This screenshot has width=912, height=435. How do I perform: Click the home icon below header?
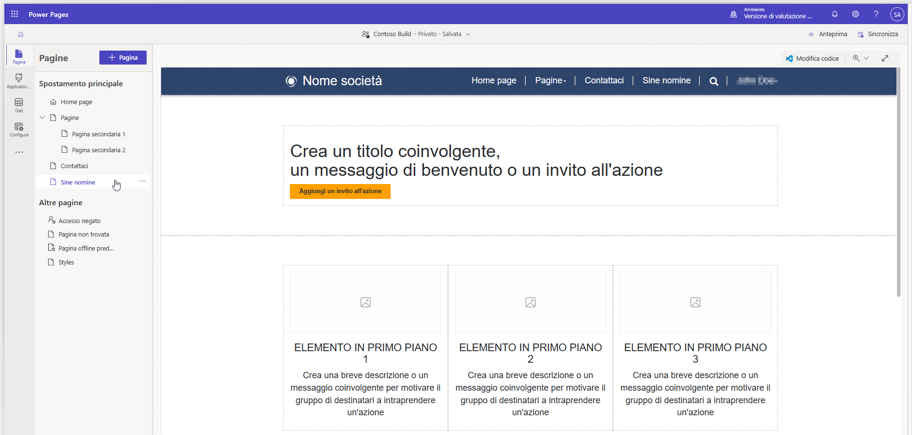[21, 34]
